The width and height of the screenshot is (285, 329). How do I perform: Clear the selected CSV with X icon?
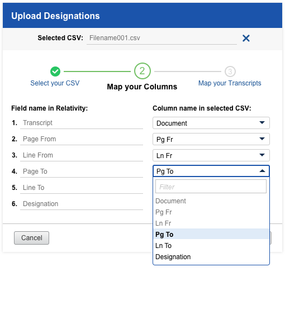246,38
